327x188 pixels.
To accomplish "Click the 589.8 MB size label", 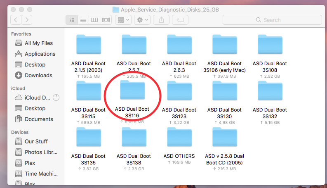I will (x=88, y=123).
